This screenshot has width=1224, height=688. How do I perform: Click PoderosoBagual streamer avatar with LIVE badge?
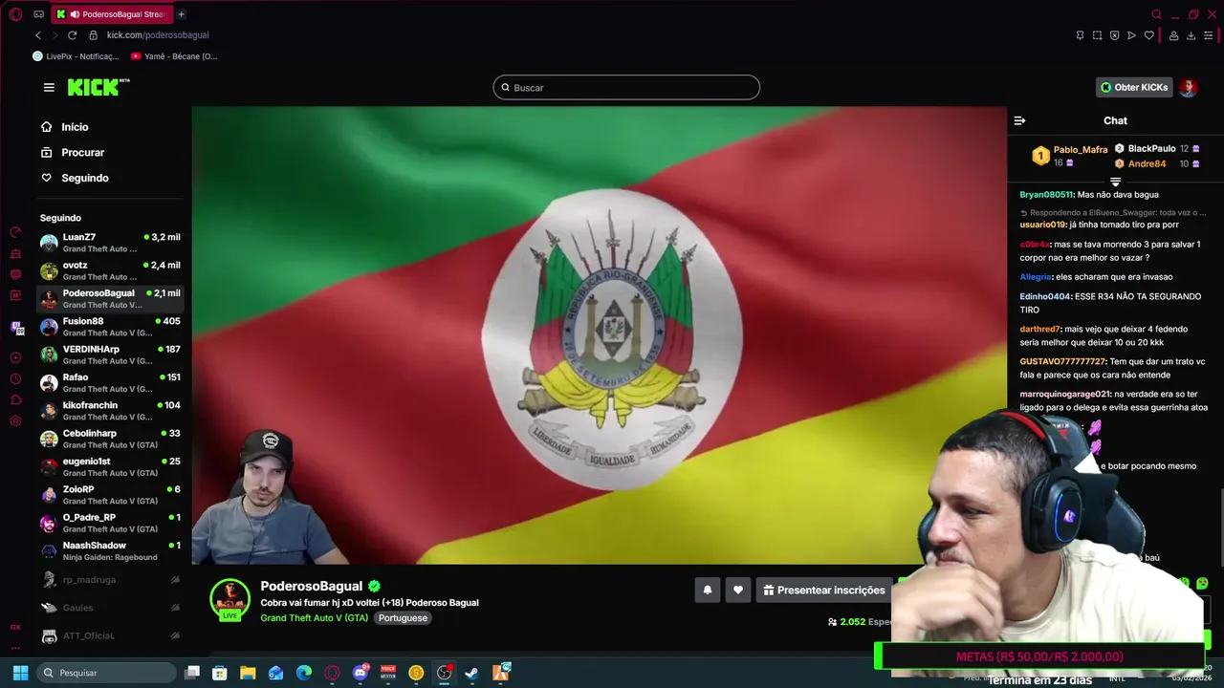click(x=229, y=600)
